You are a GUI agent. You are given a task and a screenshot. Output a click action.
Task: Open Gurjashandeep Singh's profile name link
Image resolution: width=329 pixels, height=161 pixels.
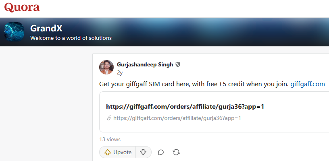point(145,65)
